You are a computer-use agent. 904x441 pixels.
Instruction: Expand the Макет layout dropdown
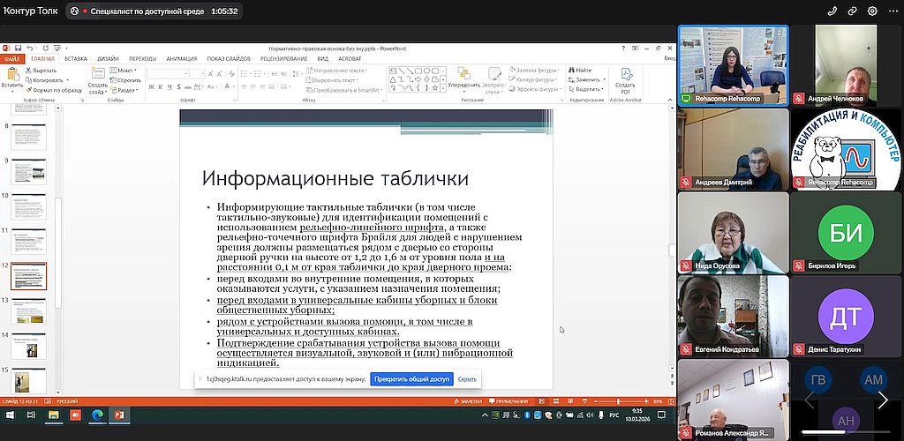[124, 71]
